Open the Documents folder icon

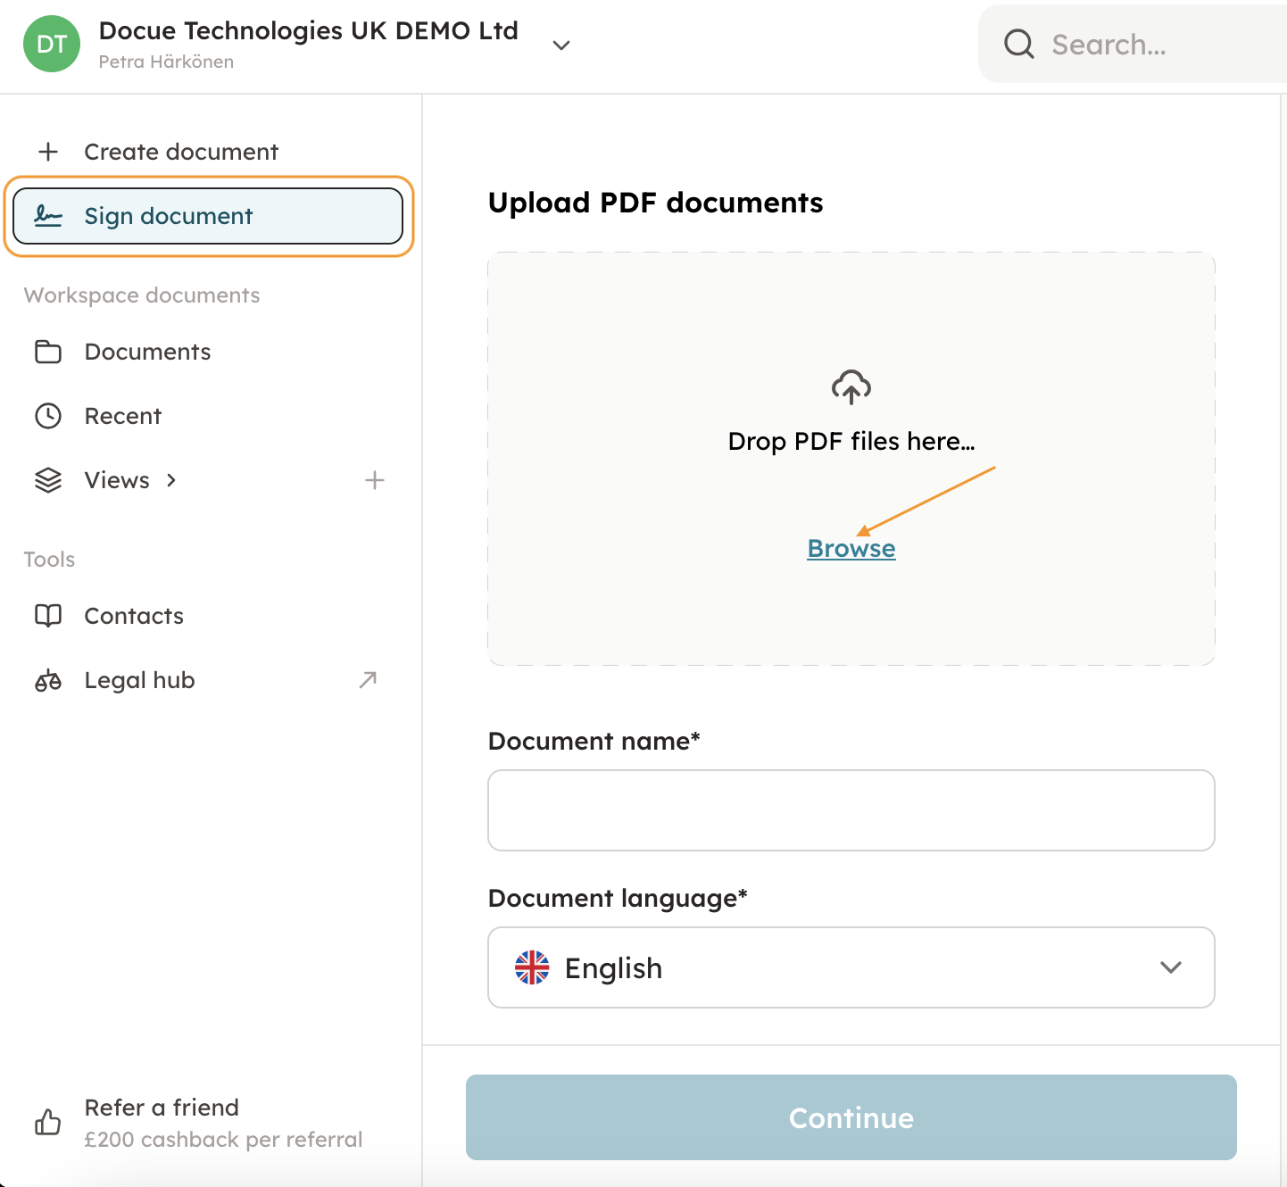tap(48, 352)
